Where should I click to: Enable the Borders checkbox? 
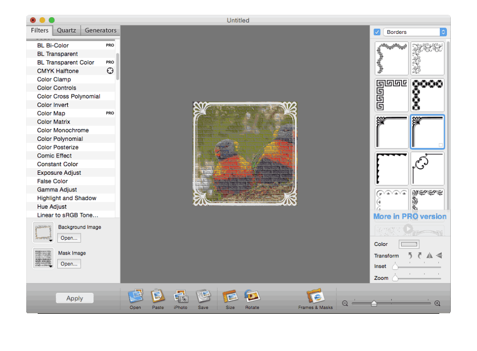377,32
